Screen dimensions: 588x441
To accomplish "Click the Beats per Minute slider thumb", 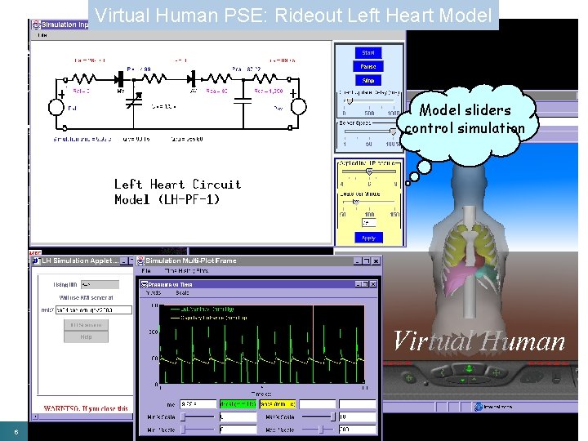I will pyautogui.click(x=355, y=202).
